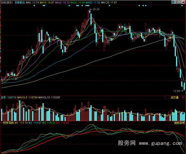Click the 一阳穿四线 indicator name
Image resolution: width=186 pixels, height=154 pixels.
click(7, 123)
